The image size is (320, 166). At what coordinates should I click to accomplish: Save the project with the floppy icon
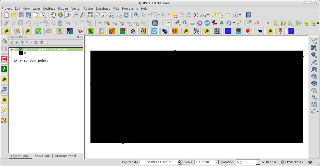point(21,15)
